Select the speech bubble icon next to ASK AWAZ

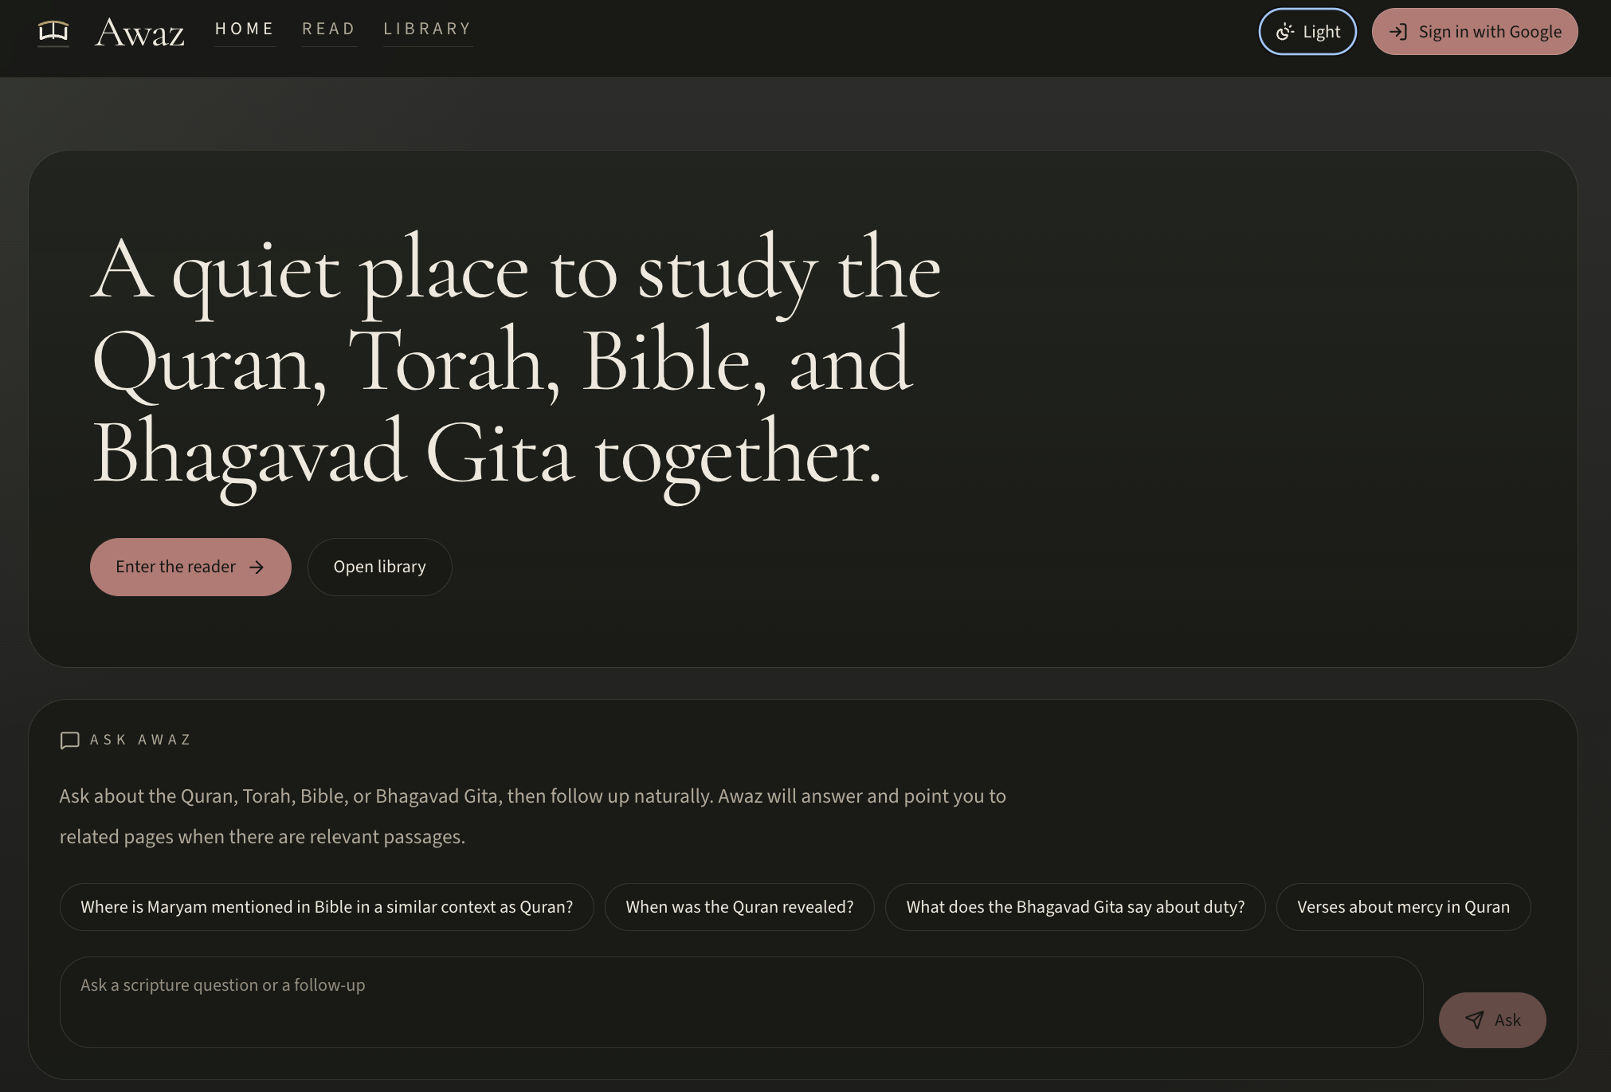click(x=70, y=740)
